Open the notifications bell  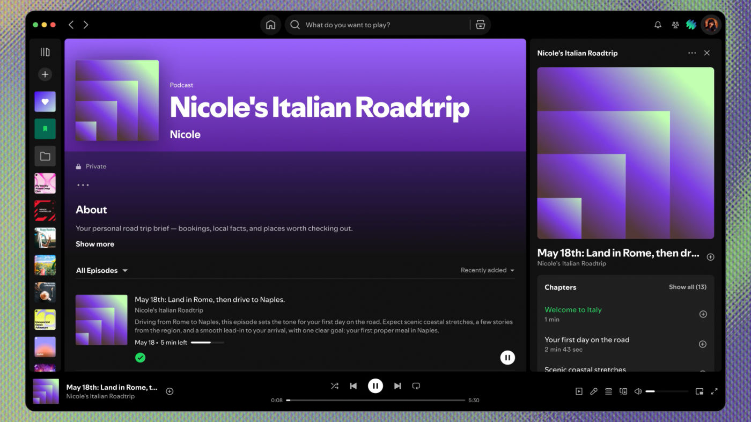pyautogui.click(x=658, y=25)
